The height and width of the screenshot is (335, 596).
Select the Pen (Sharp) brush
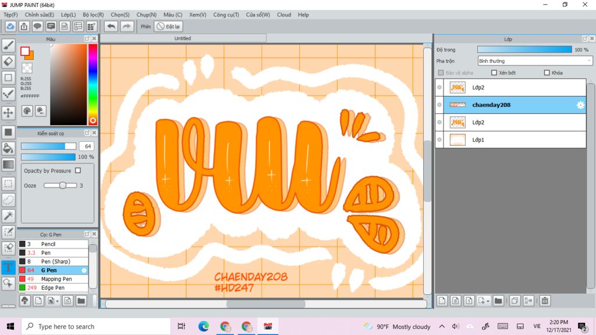(x=53, y=261)
